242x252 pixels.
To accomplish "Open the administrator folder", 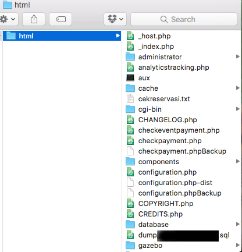I will click(x=160, y=57).
